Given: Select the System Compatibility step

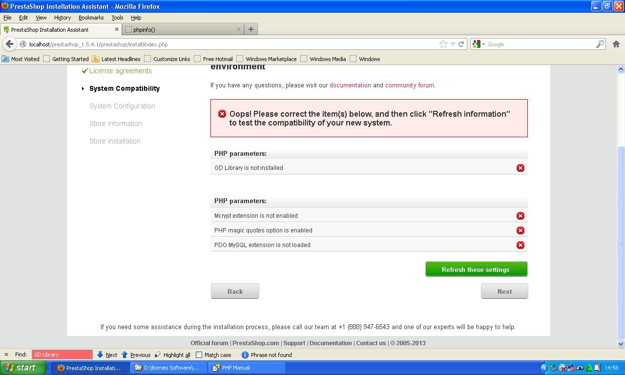Looking at the screenshot, I should click(125, 88).
